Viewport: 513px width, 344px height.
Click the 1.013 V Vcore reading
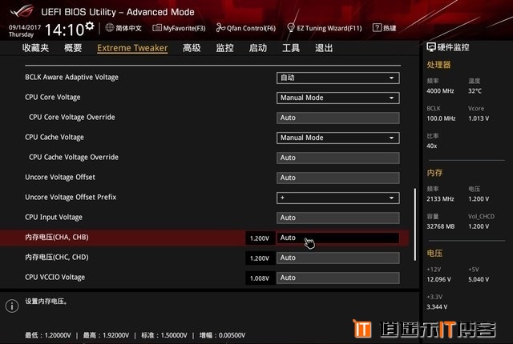click(x=479, y=118)
